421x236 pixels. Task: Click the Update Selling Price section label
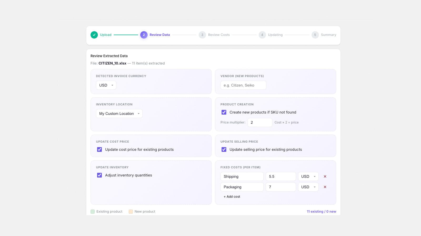tap(239, 142)
